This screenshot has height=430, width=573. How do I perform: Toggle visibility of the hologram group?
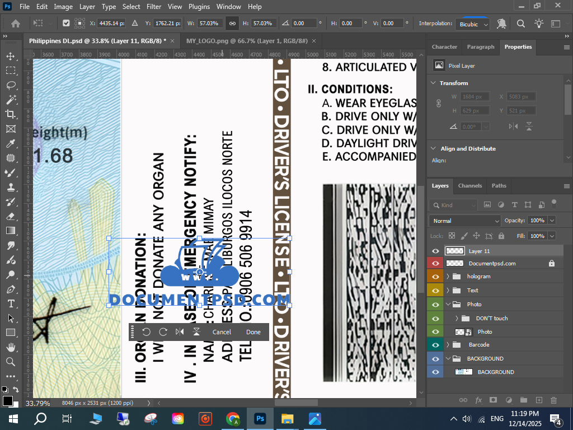pos(435,277)
